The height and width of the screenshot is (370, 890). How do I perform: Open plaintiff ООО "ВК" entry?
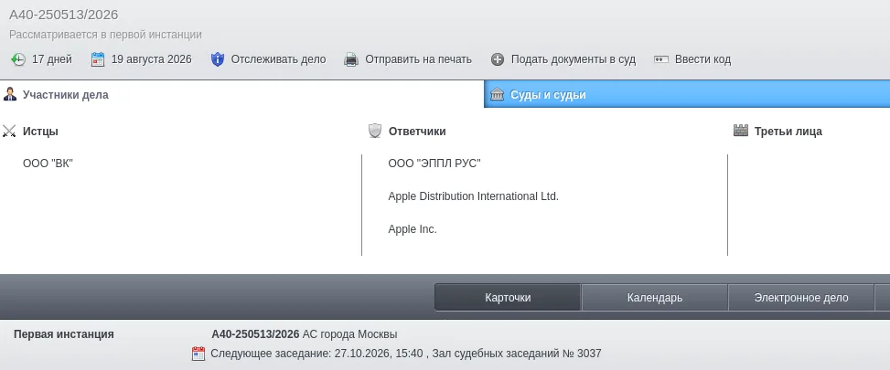48,164
